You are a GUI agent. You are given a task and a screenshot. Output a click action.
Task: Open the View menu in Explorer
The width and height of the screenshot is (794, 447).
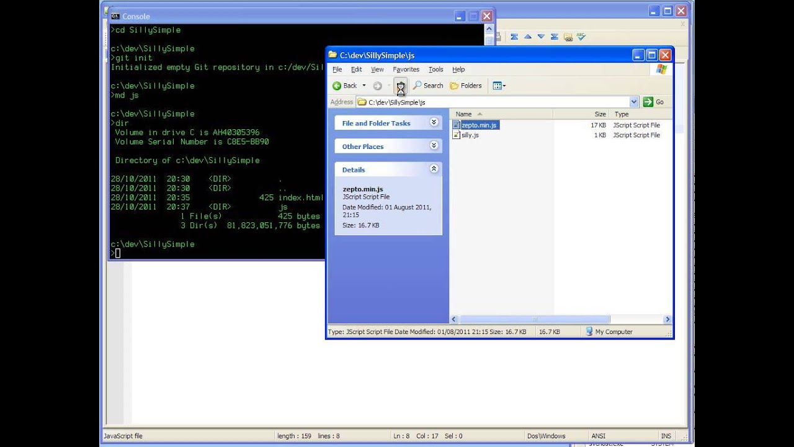(x=377, y=70)
